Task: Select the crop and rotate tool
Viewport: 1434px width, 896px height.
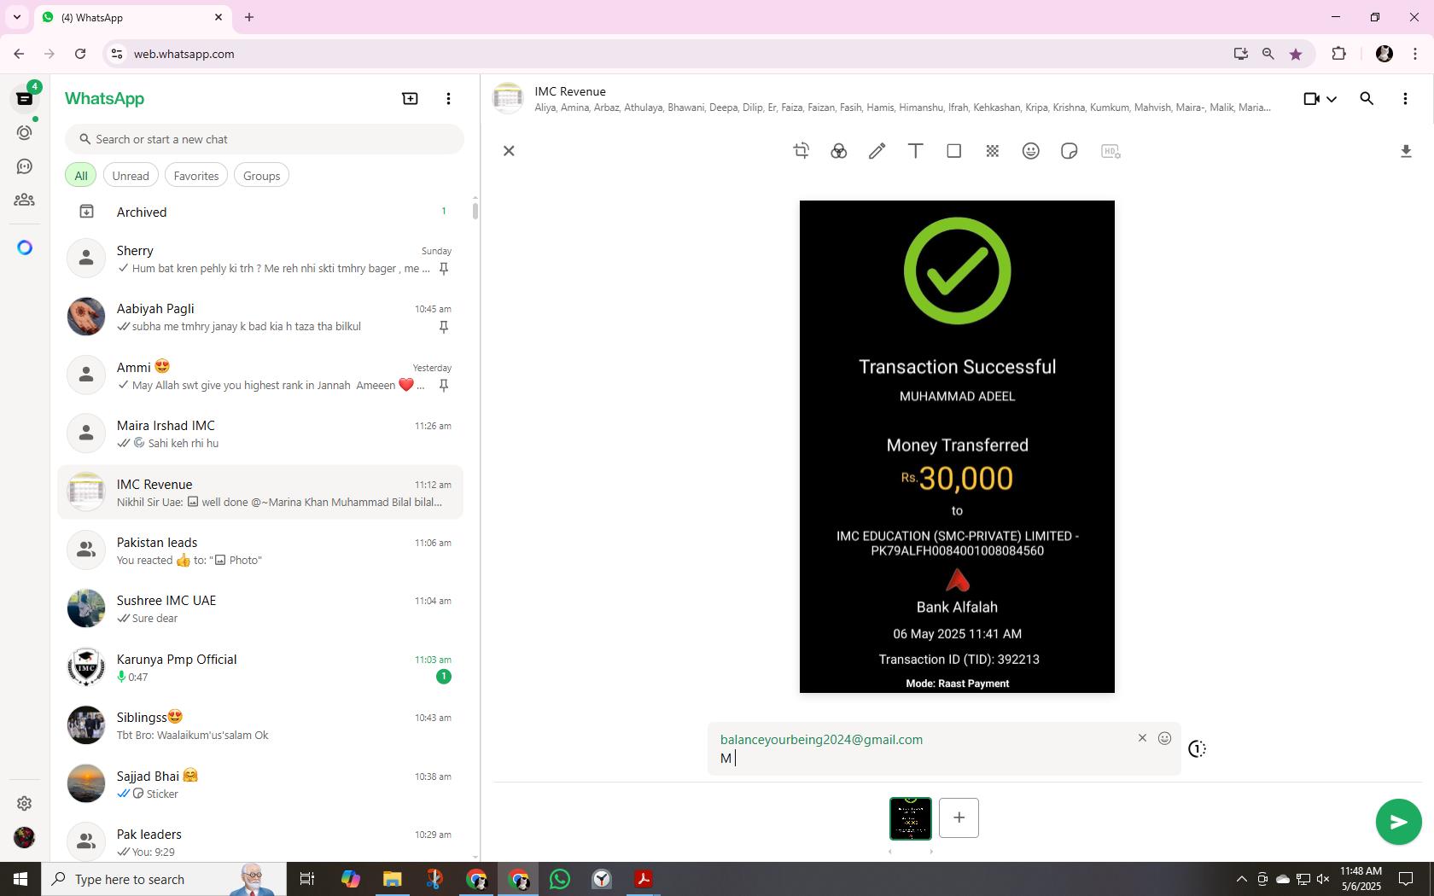Action: coord(801,151)
